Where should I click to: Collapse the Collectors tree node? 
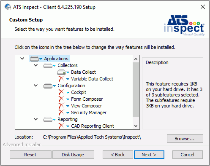36,65
